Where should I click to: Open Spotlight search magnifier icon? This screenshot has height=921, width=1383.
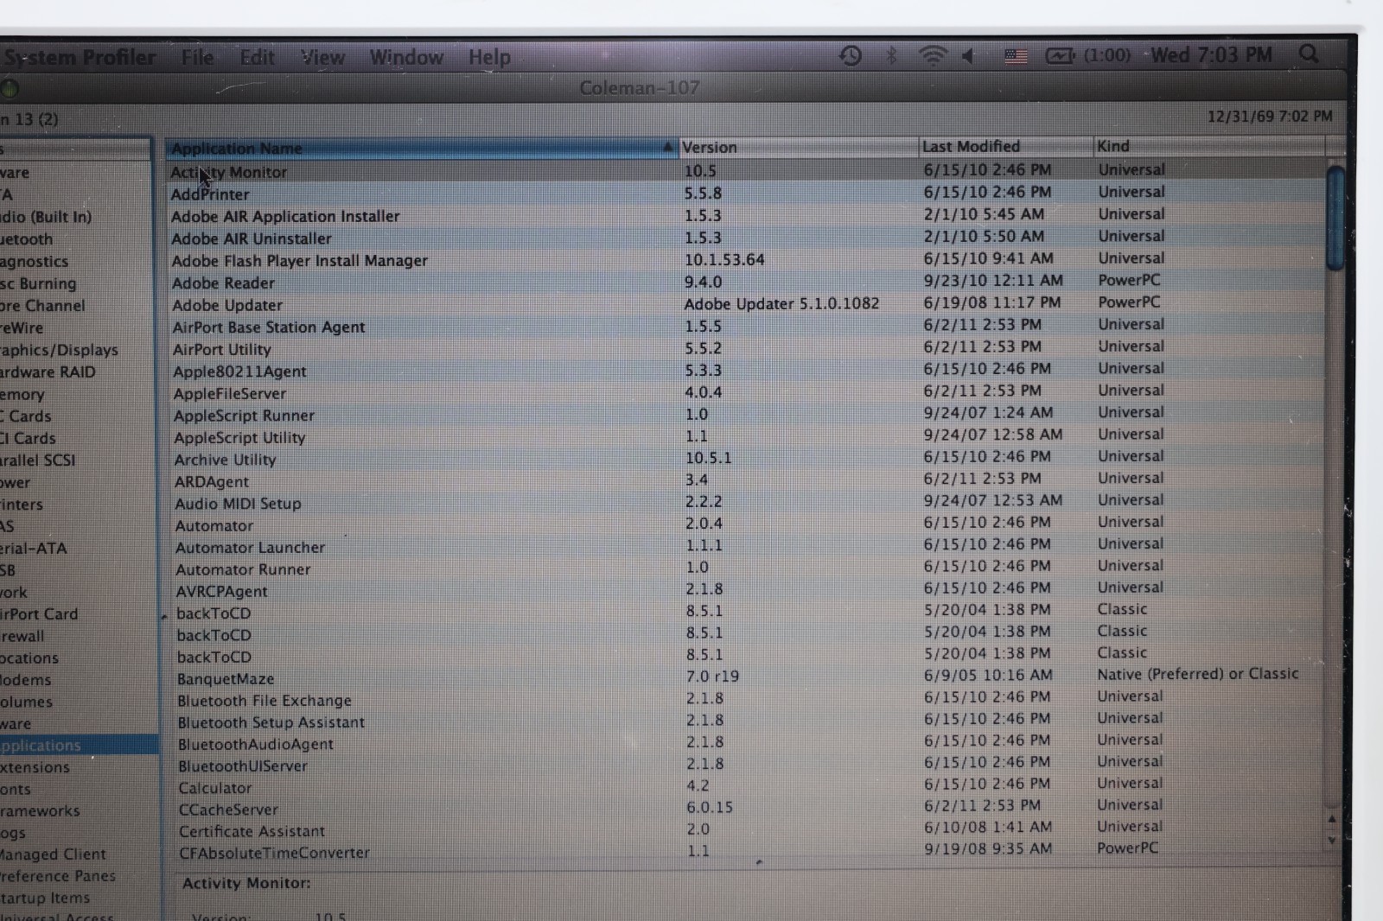[1310, 54]
